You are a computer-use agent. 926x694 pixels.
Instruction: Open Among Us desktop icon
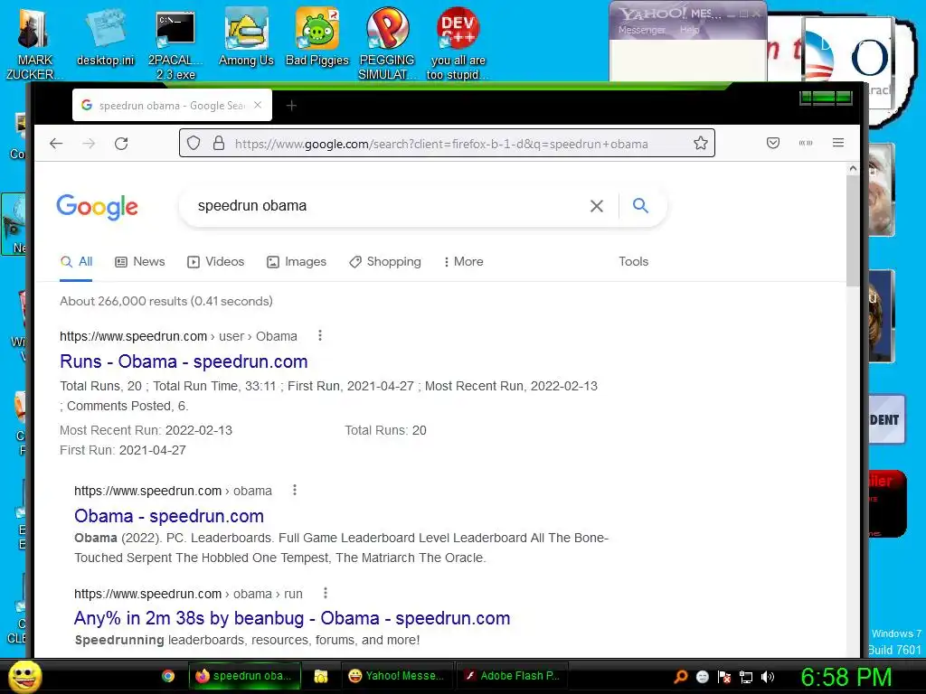click(246, 36)
